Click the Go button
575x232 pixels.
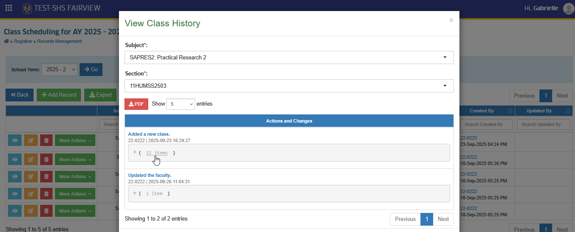pos(91,70)
